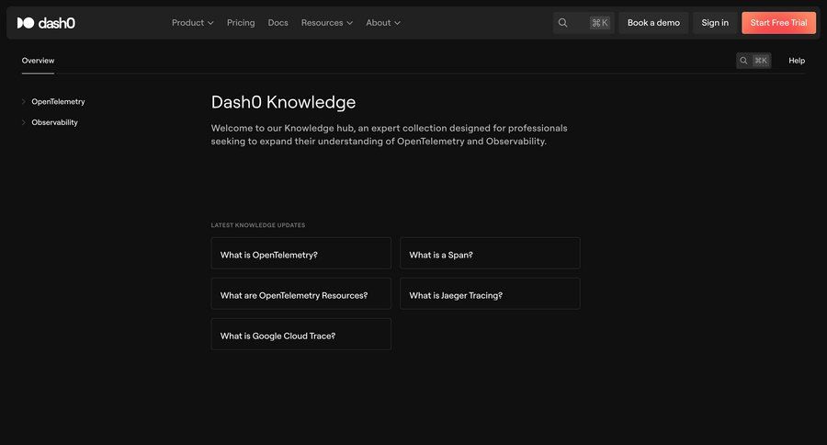
Task: Select the Overview tab
Action: [x=38, y=61]
